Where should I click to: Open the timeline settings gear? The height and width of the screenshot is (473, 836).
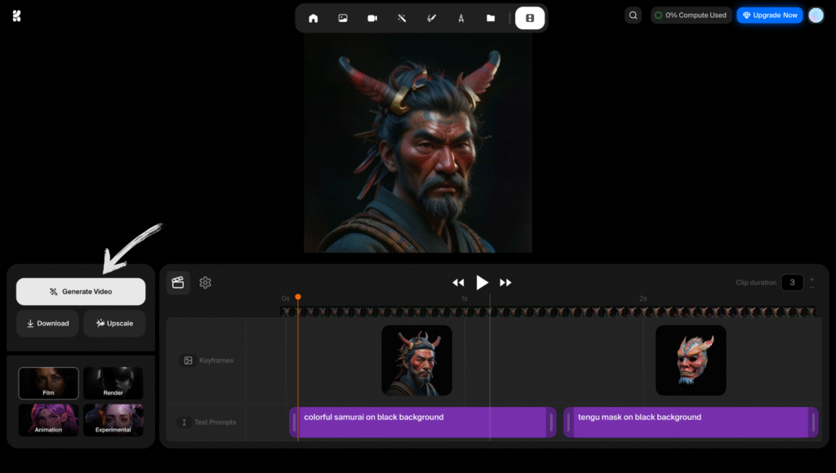pos(205,282)
